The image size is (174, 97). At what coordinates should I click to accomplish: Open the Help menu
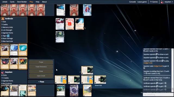coord(38,2)
